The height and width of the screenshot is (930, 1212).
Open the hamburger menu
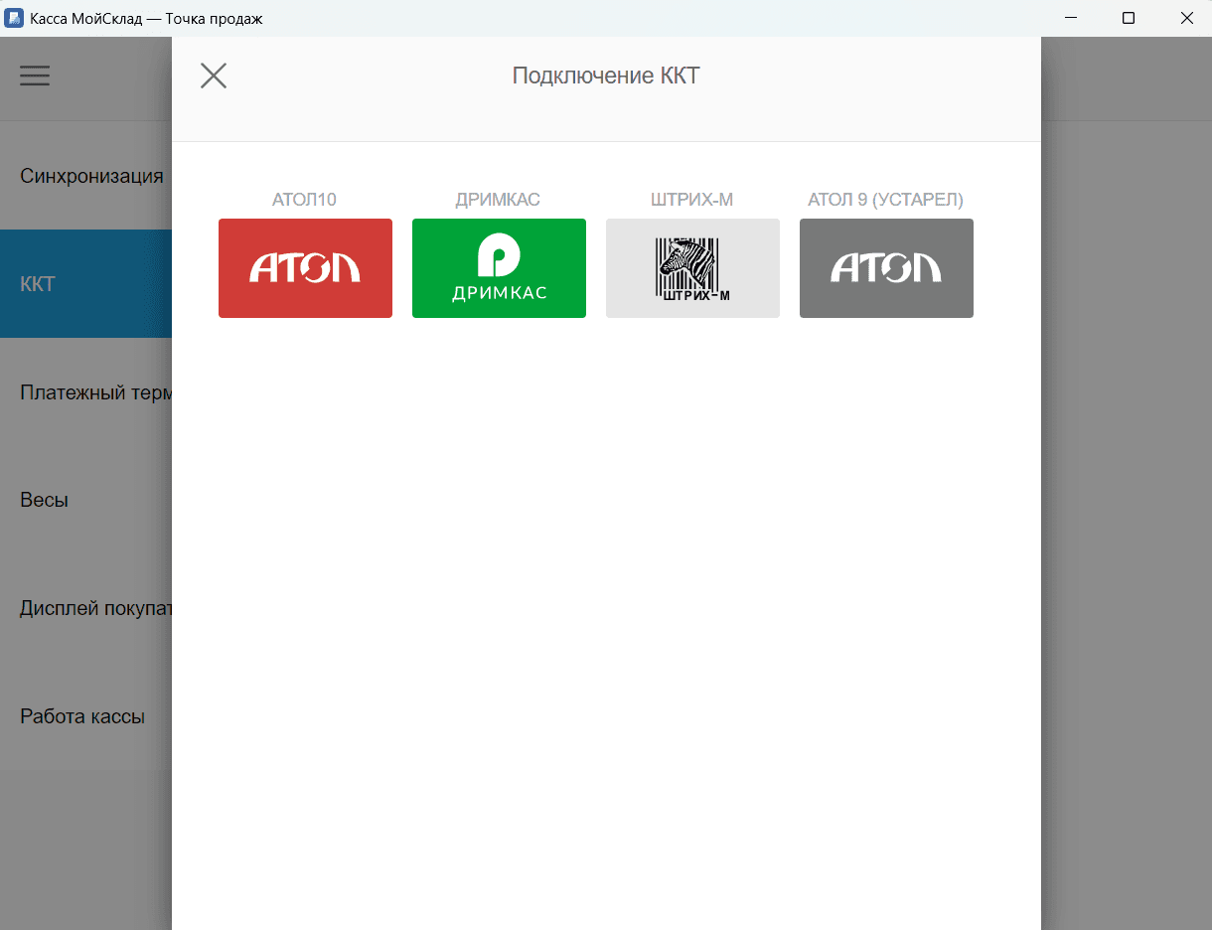pos(35,77)
